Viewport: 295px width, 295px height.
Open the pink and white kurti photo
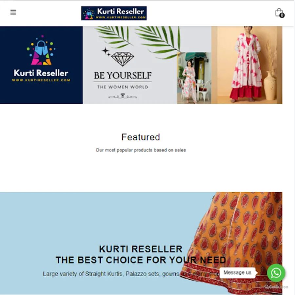246,65
